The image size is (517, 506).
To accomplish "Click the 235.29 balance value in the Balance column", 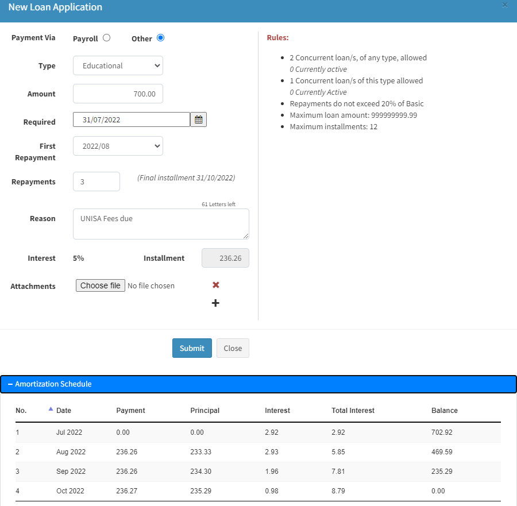I will (x=442, y=472).
